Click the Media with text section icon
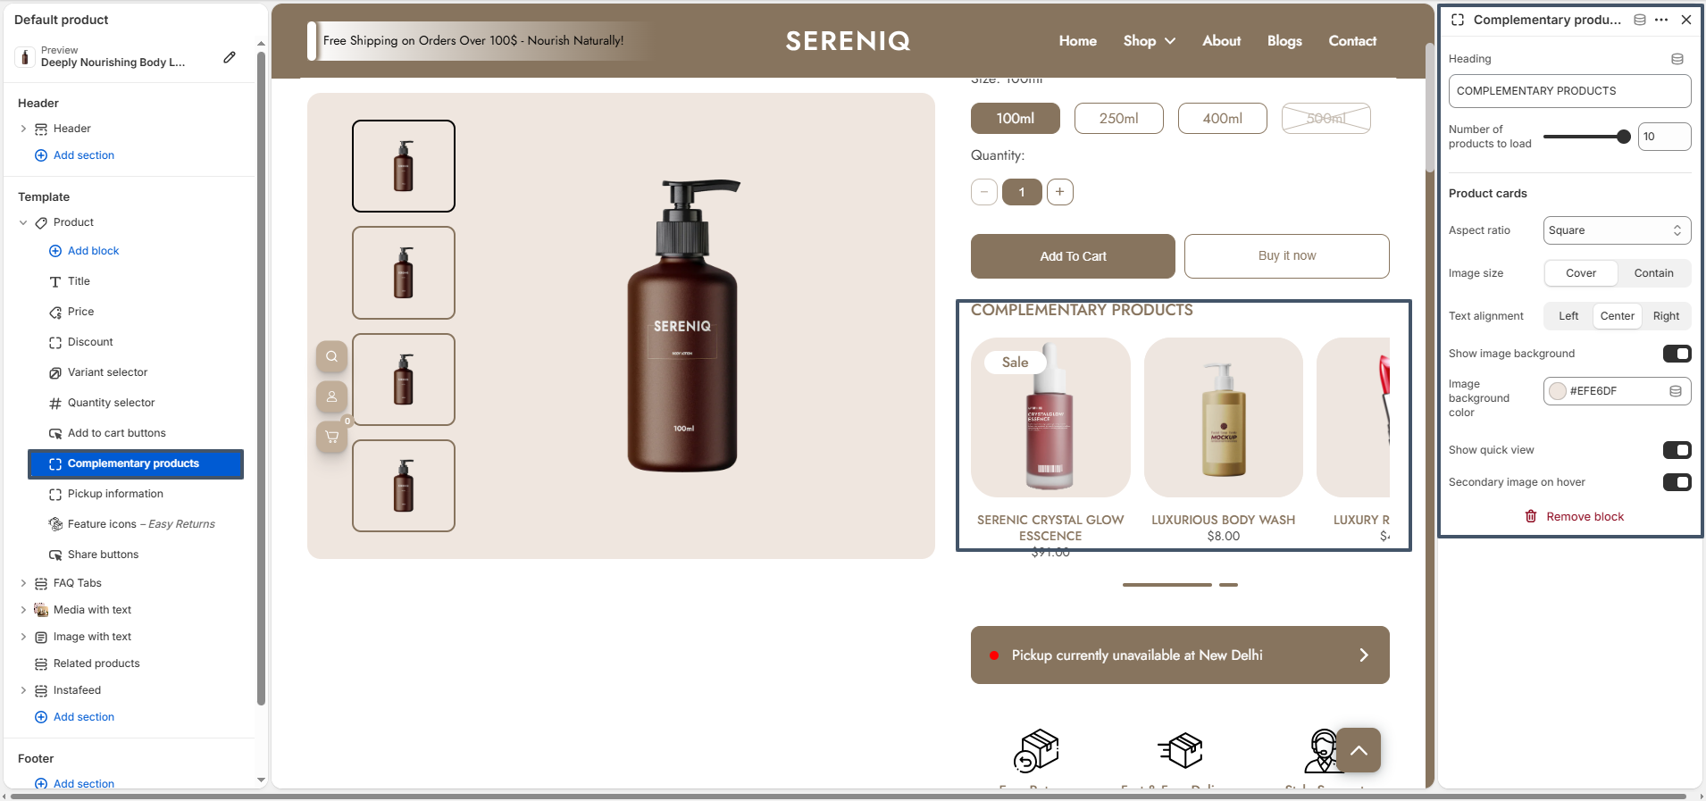This screenshot has width=1706, height=801. tap(41, 610)
